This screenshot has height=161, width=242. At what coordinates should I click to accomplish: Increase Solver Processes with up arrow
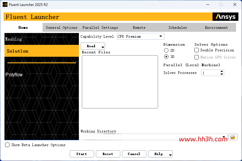[222, 71]
